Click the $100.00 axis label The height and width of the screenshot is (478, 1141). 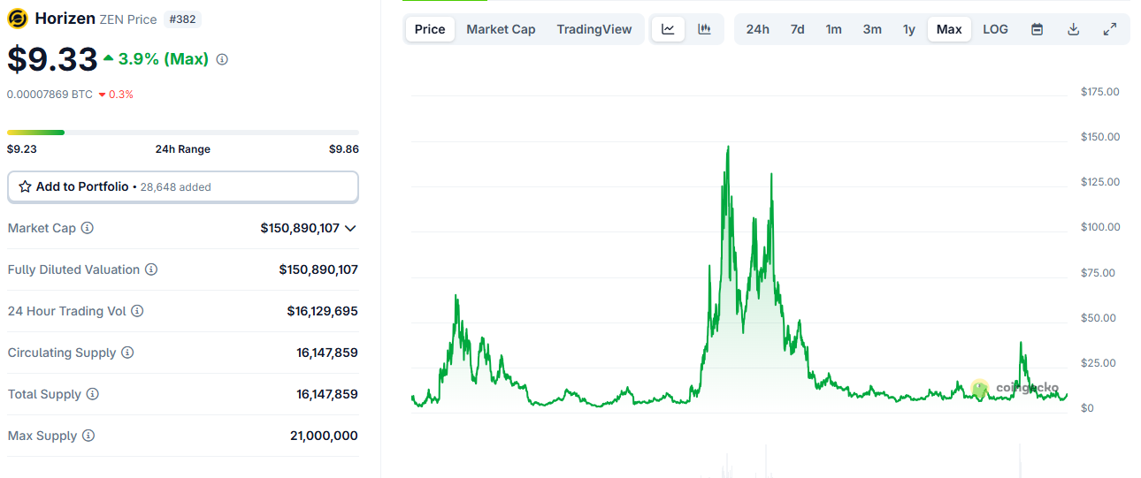[x=1100, y=227]
